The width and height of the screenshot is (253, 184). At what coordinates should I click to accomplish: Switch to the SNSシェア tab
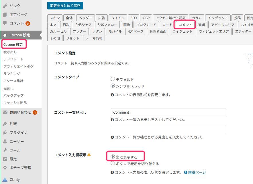click(x=83, y=25)
